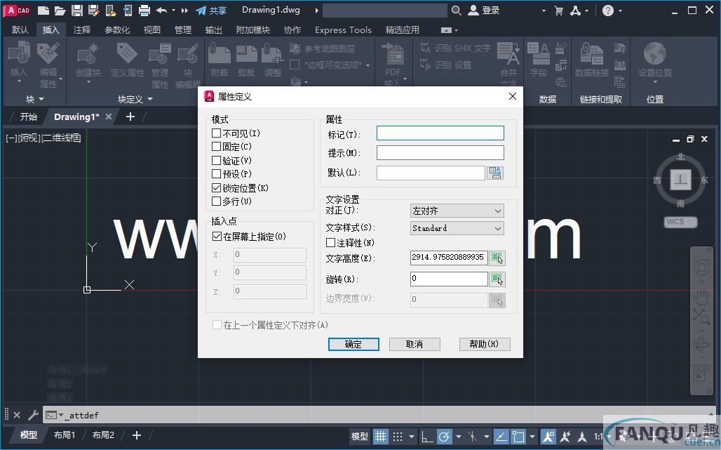721x450 pixels.
Task: Click the Cancel (取消) button
Action: coord(415,344)
